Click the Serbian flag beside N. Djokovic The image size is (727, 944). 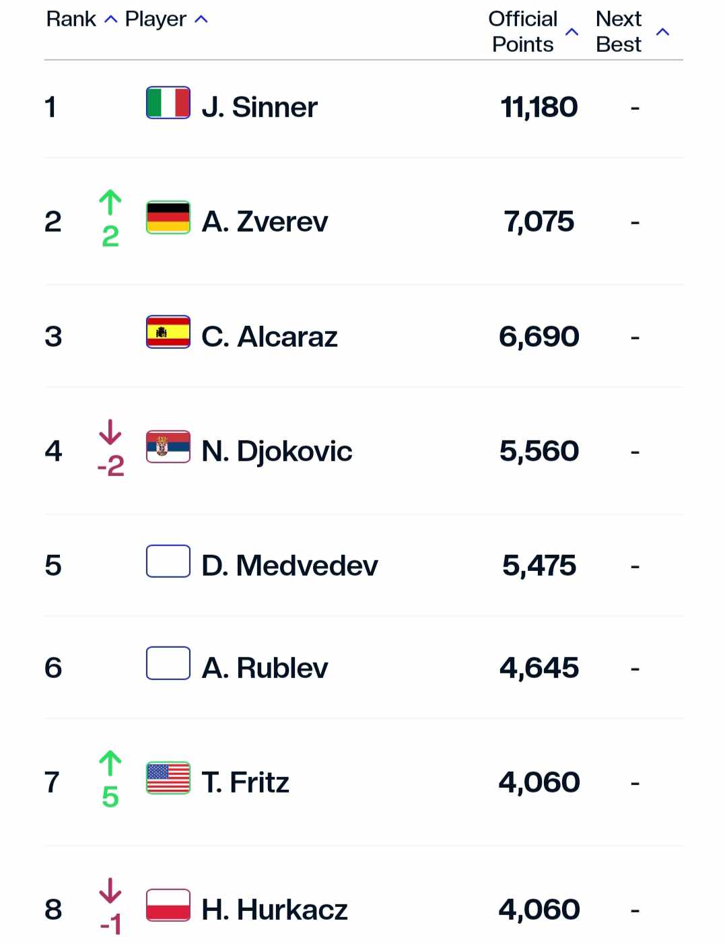tap(168, 447)
